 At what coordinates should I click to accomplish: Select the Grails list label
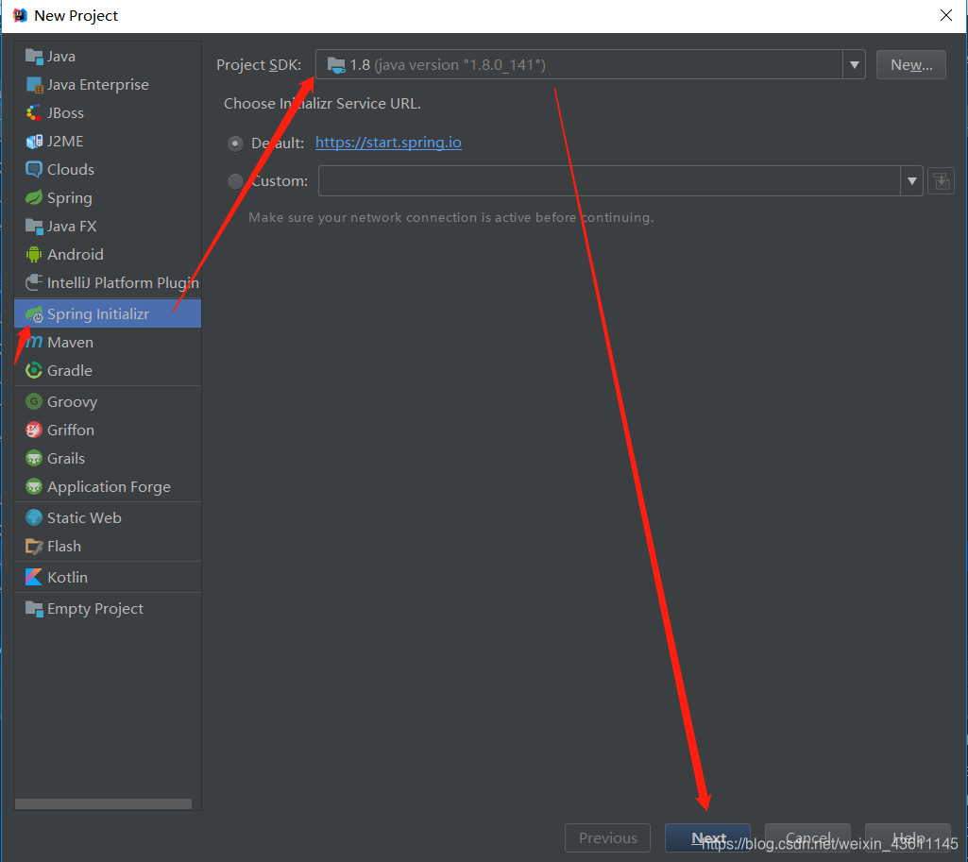[x=66, y=459]
